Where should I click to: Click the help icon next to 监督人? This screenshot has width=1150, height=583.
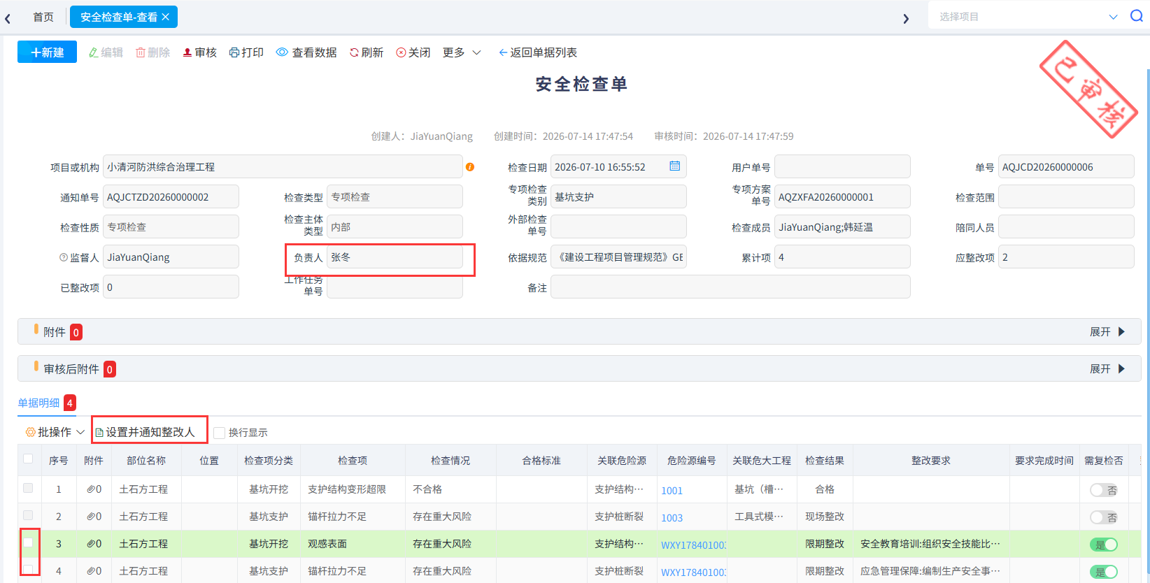point(64,257)
